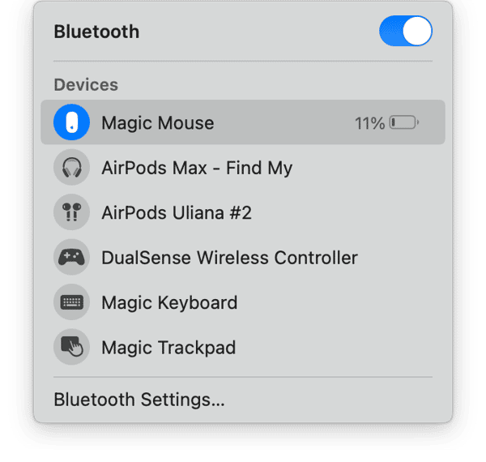Click the Magic Mouse device icon
This screenshot has width=486, height=462.
(x=71, y=123)
